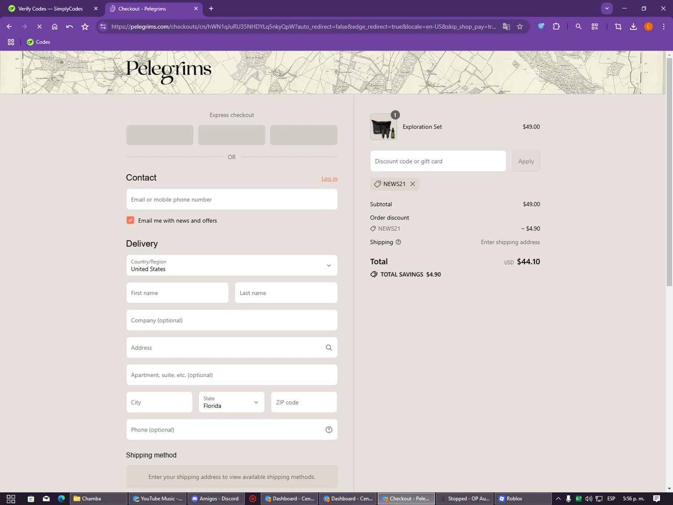Click the search magnifier in the toolbar

pyautogui.click(x=578, y=26)
